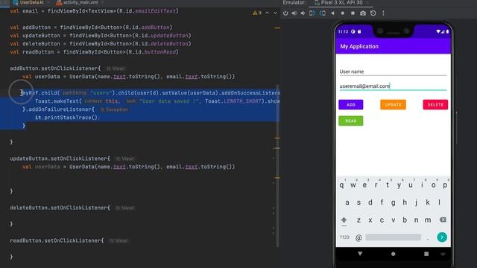Raise the emulator volume with volume up icon

[294, 13]
